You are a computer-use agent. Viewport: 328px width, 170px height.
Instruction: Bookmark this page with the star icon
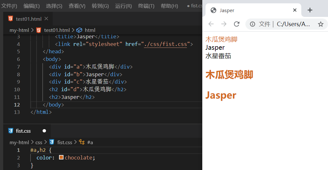coord(321,24)
